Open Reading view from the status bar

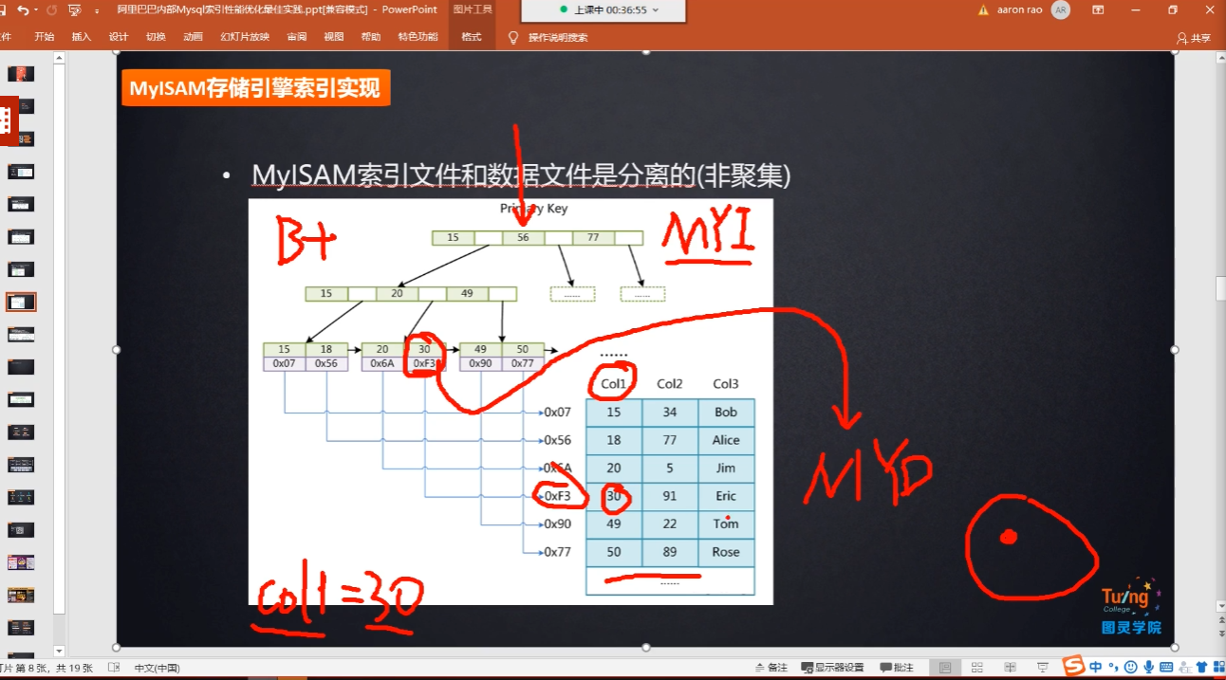tap(1010, 668)
